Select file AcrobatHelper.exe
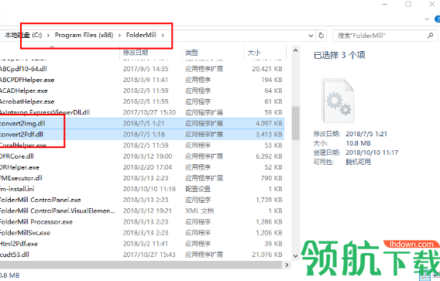This screenshot has width=440, height=281. point(27,101)
